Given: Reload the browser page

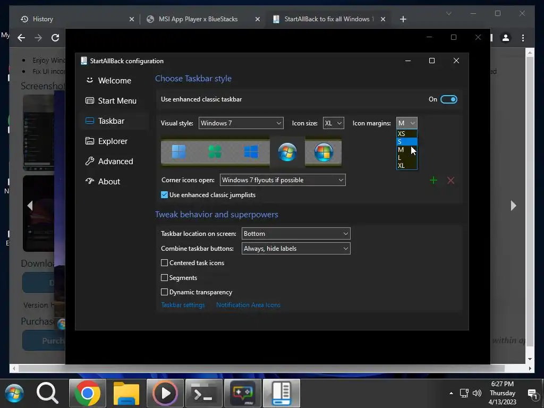Looking at the screenshot, I should tap(55, 38).
